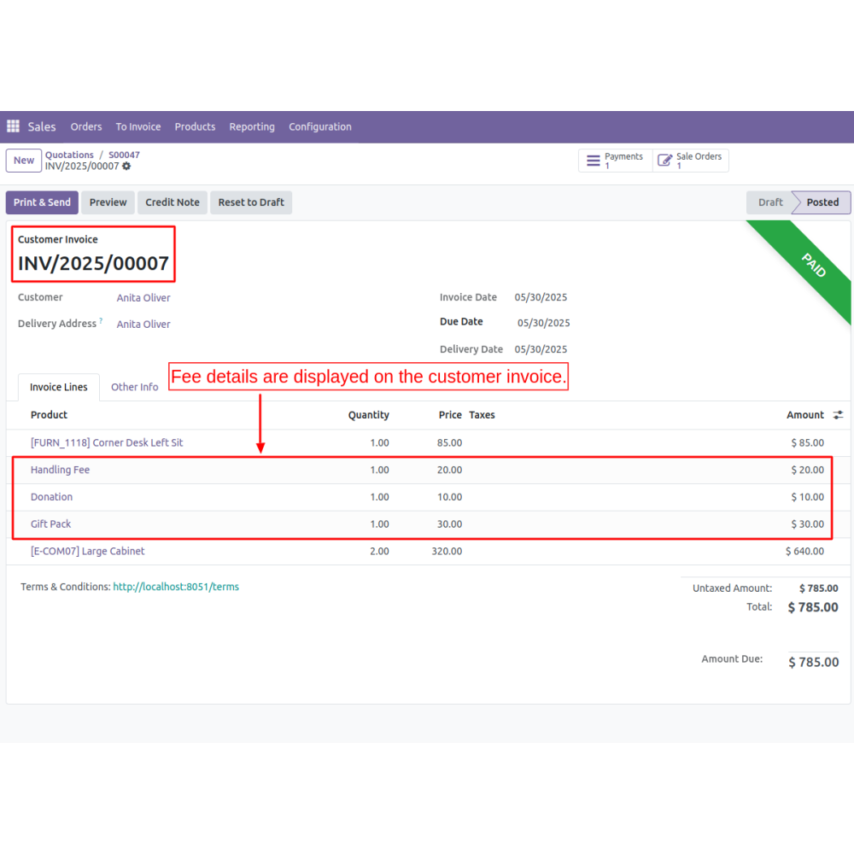Open the terms and conditions link
The width and height of the screenshot is (854, 854).
tap(176, 587)
